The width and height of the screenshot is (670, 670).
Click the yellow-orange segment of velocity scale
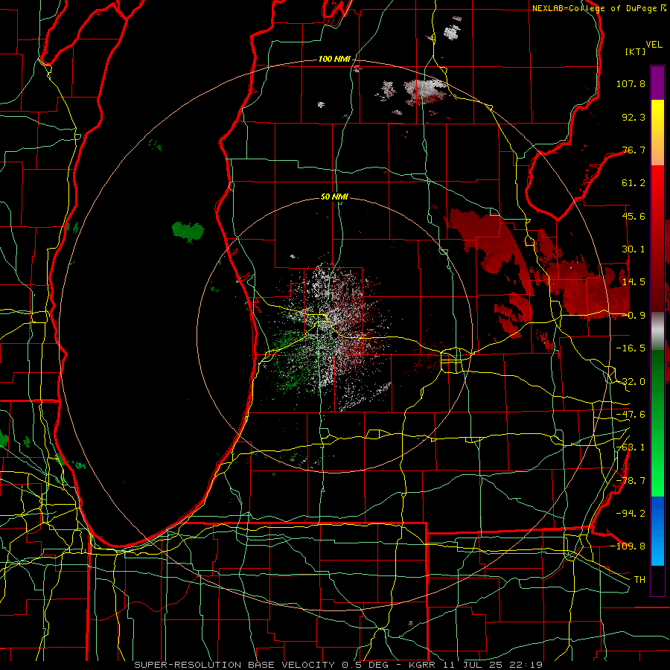[657, 133]
